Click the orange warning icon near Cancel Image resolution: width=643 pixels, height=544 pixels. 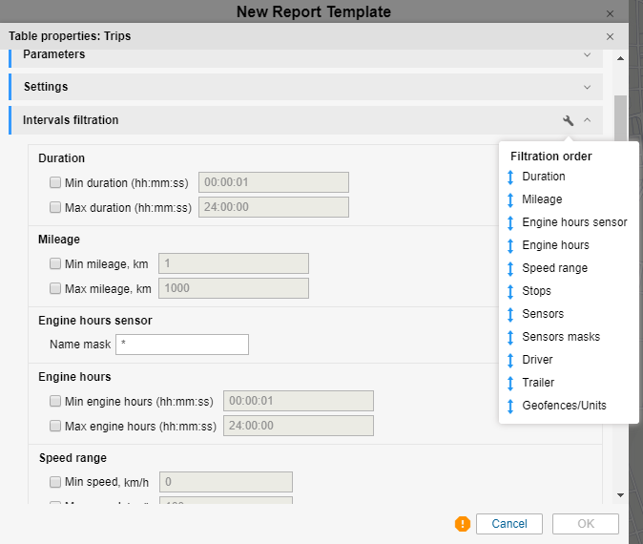[x=463, y=524]
